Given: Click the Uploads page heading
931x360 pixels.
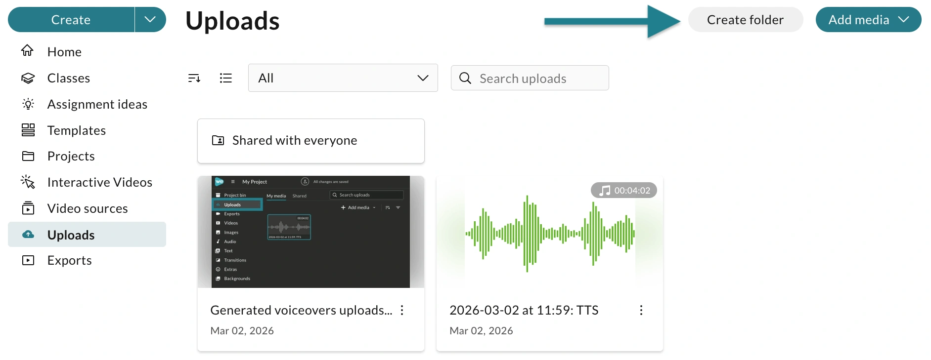Looking at the screenshot, I should [232, 21].
